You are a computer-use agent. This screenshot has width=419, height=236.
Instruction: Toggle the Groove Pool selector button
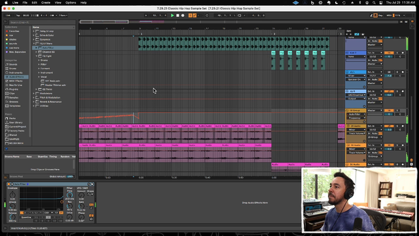(x=5, y=177)
